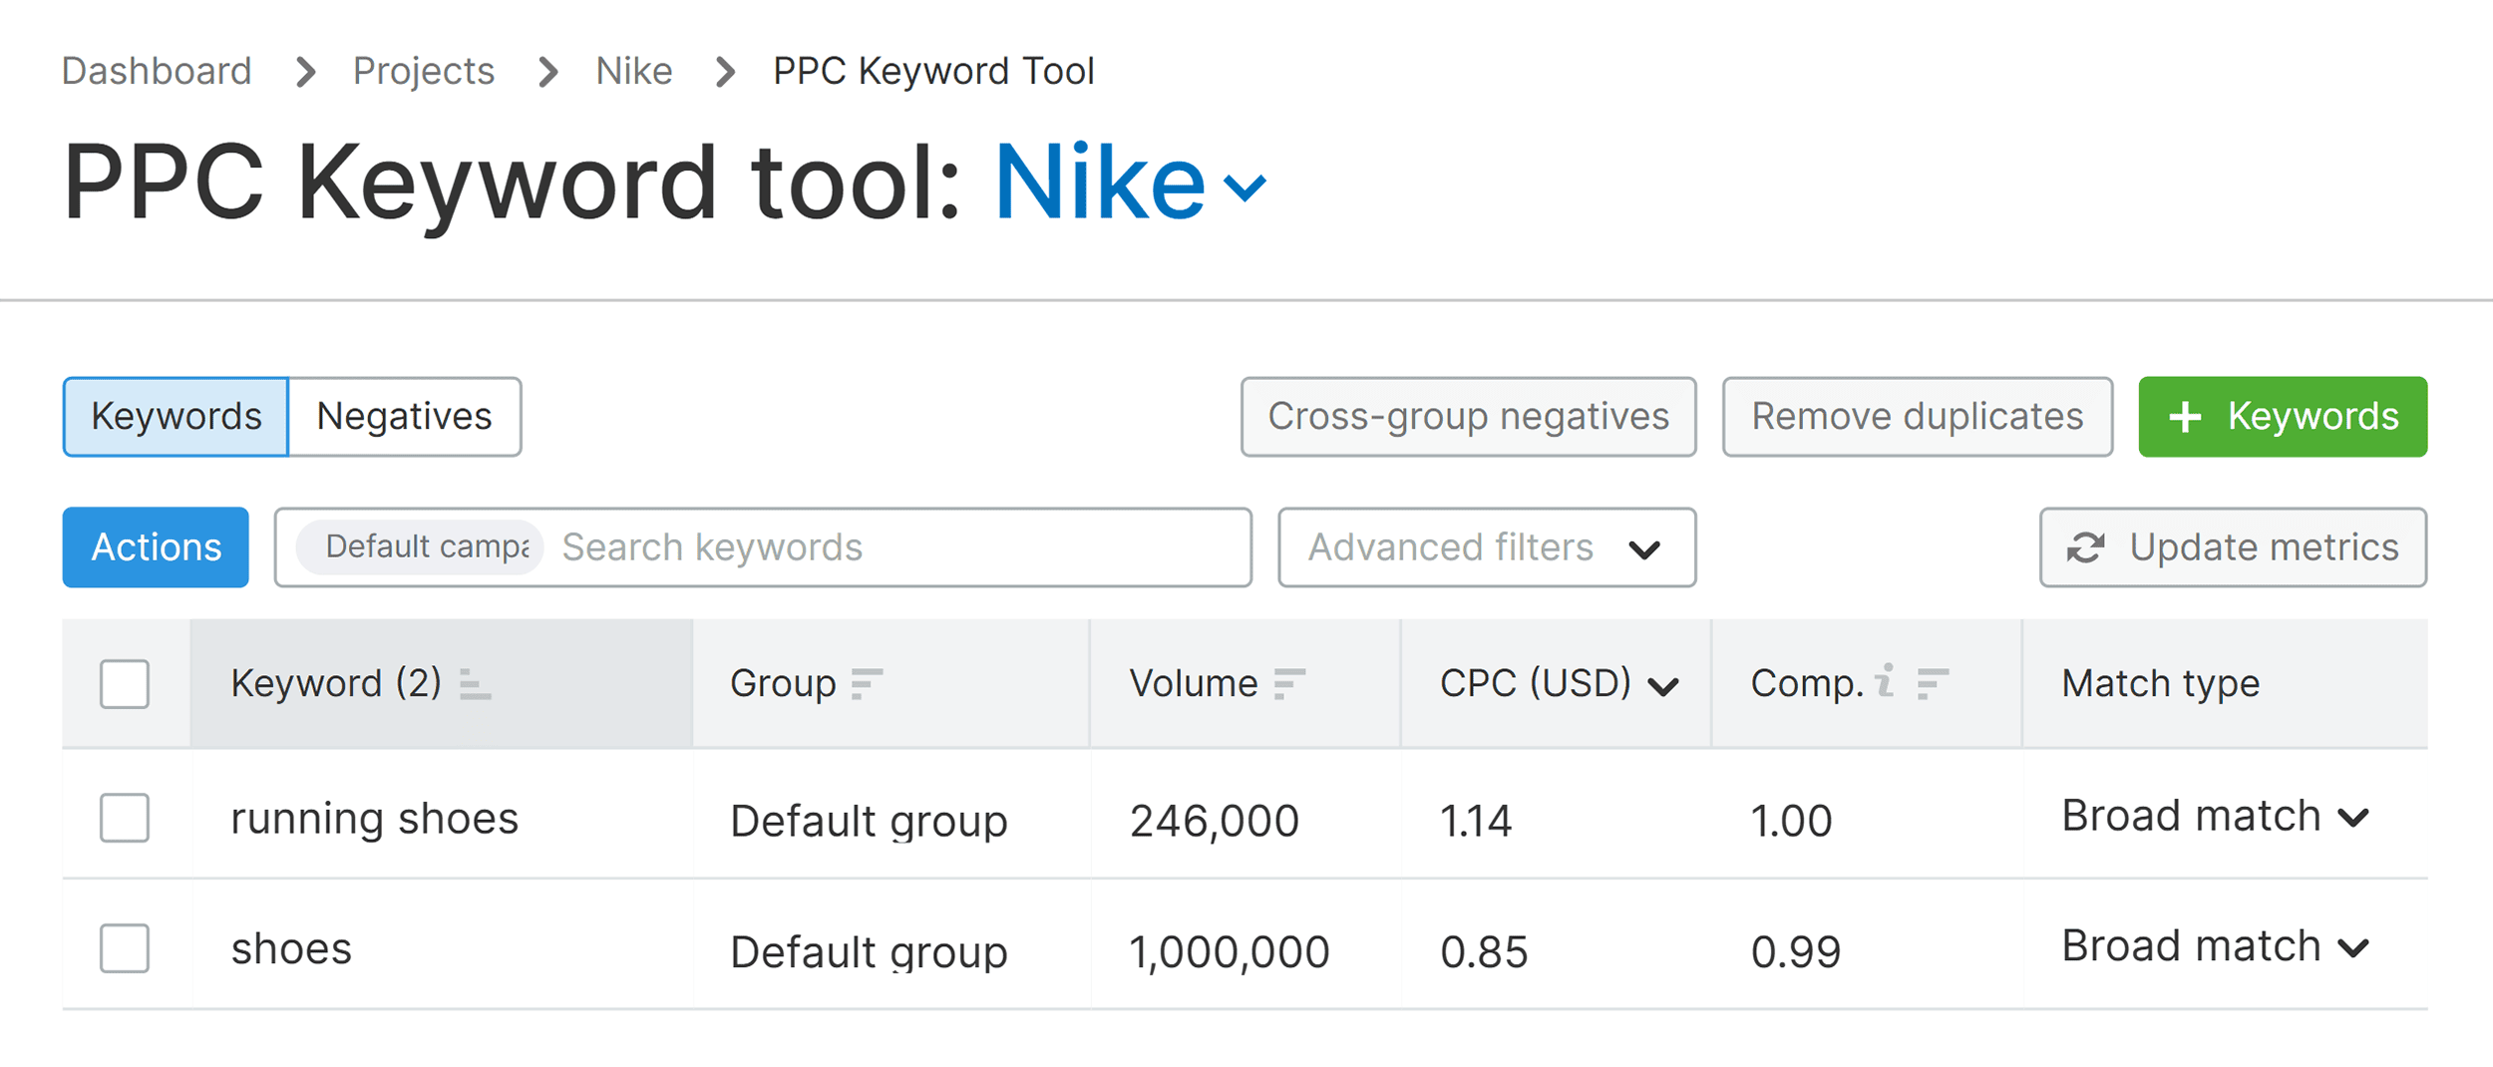Image resolution: width=2493 pixels, height=1067 pixels.
Task: Click the sort icon in the Group column
Action: (867, 685)
